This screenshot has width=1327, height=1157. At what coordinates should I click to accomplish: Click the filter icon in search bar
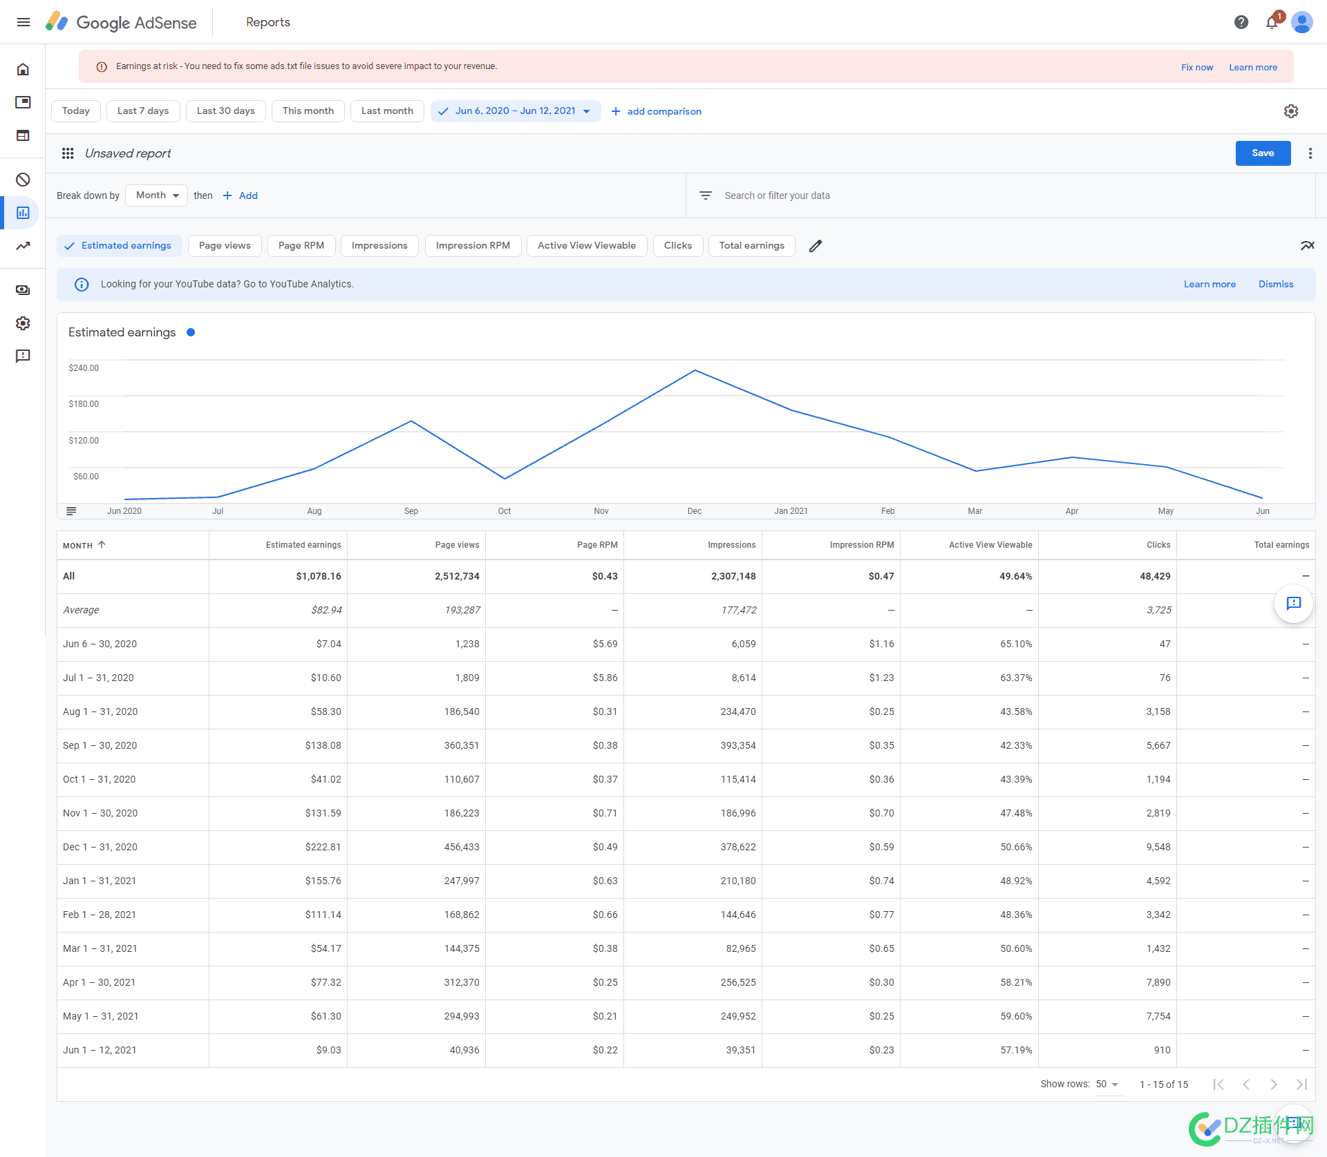pyautogui.click(x=706, y=195)
